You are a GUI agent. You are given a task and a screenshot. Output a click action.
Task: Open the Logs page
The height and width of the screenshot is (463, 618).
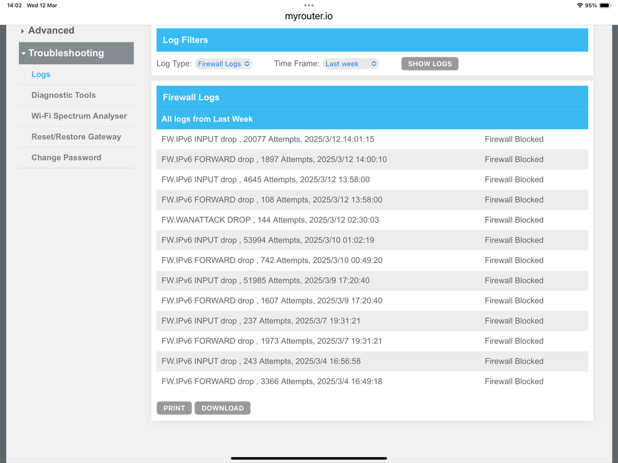pyautogui.click(x=41, y=75)
